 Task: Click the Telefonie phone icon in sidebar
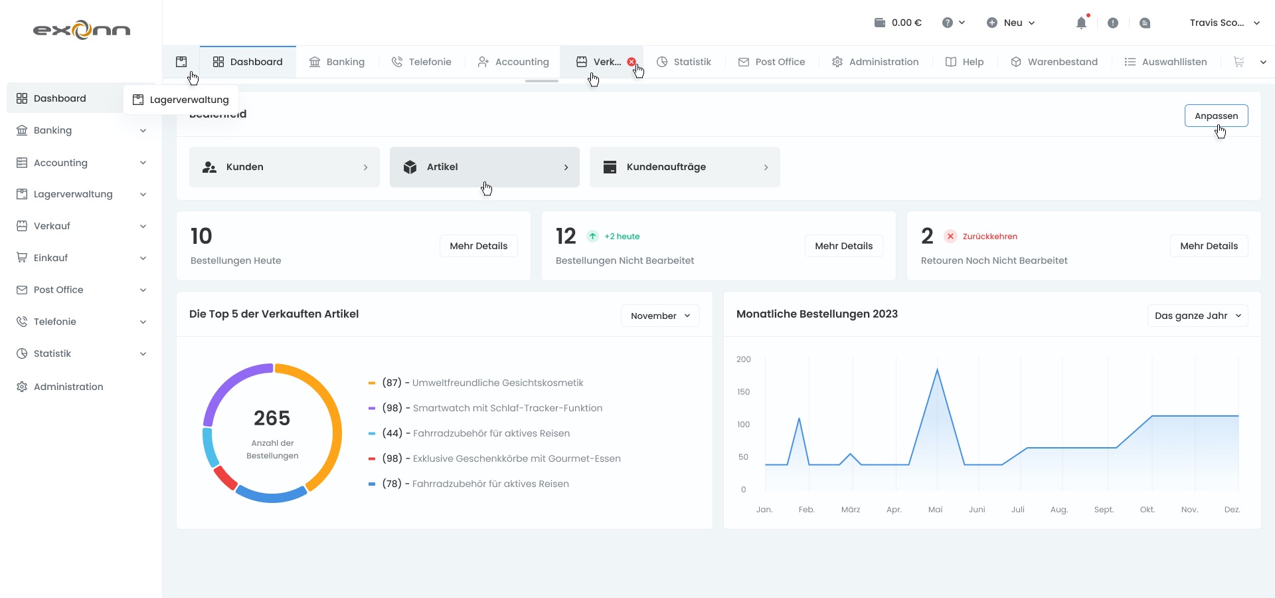pos(22,322)
